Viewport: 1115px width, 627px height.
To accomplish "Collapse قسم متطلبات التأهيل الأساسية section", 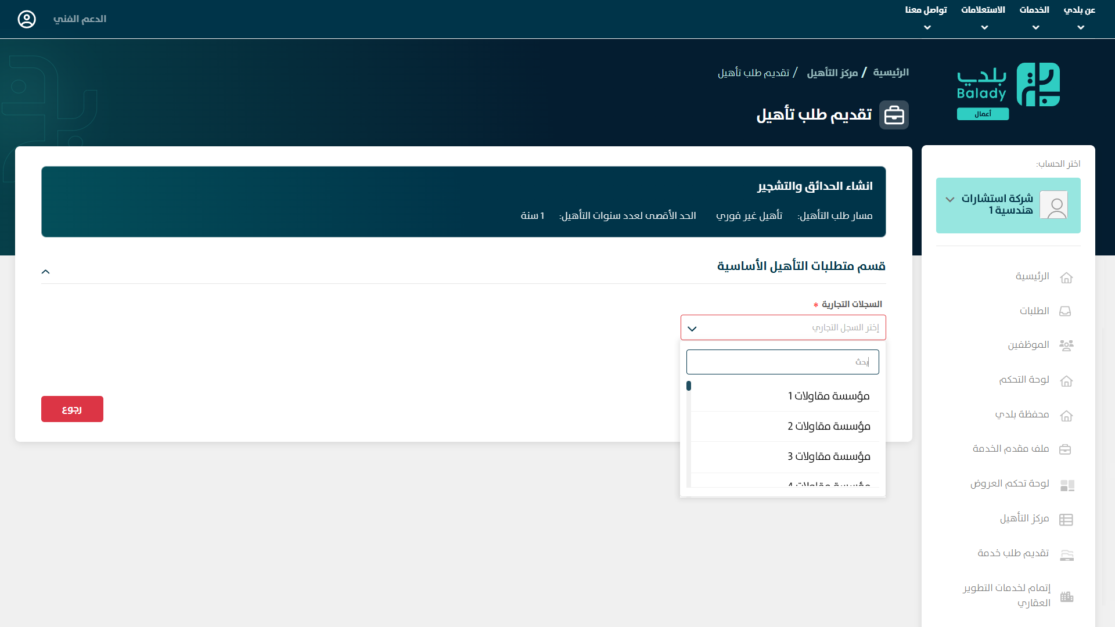I will point(46,272).
